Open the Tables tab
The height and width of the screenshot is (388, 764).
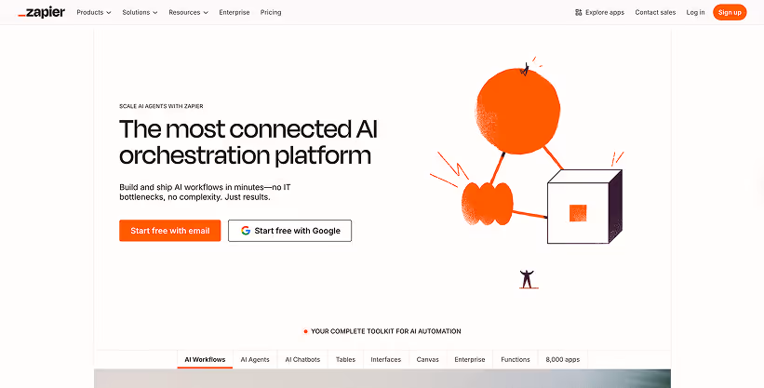pos(345,360)
